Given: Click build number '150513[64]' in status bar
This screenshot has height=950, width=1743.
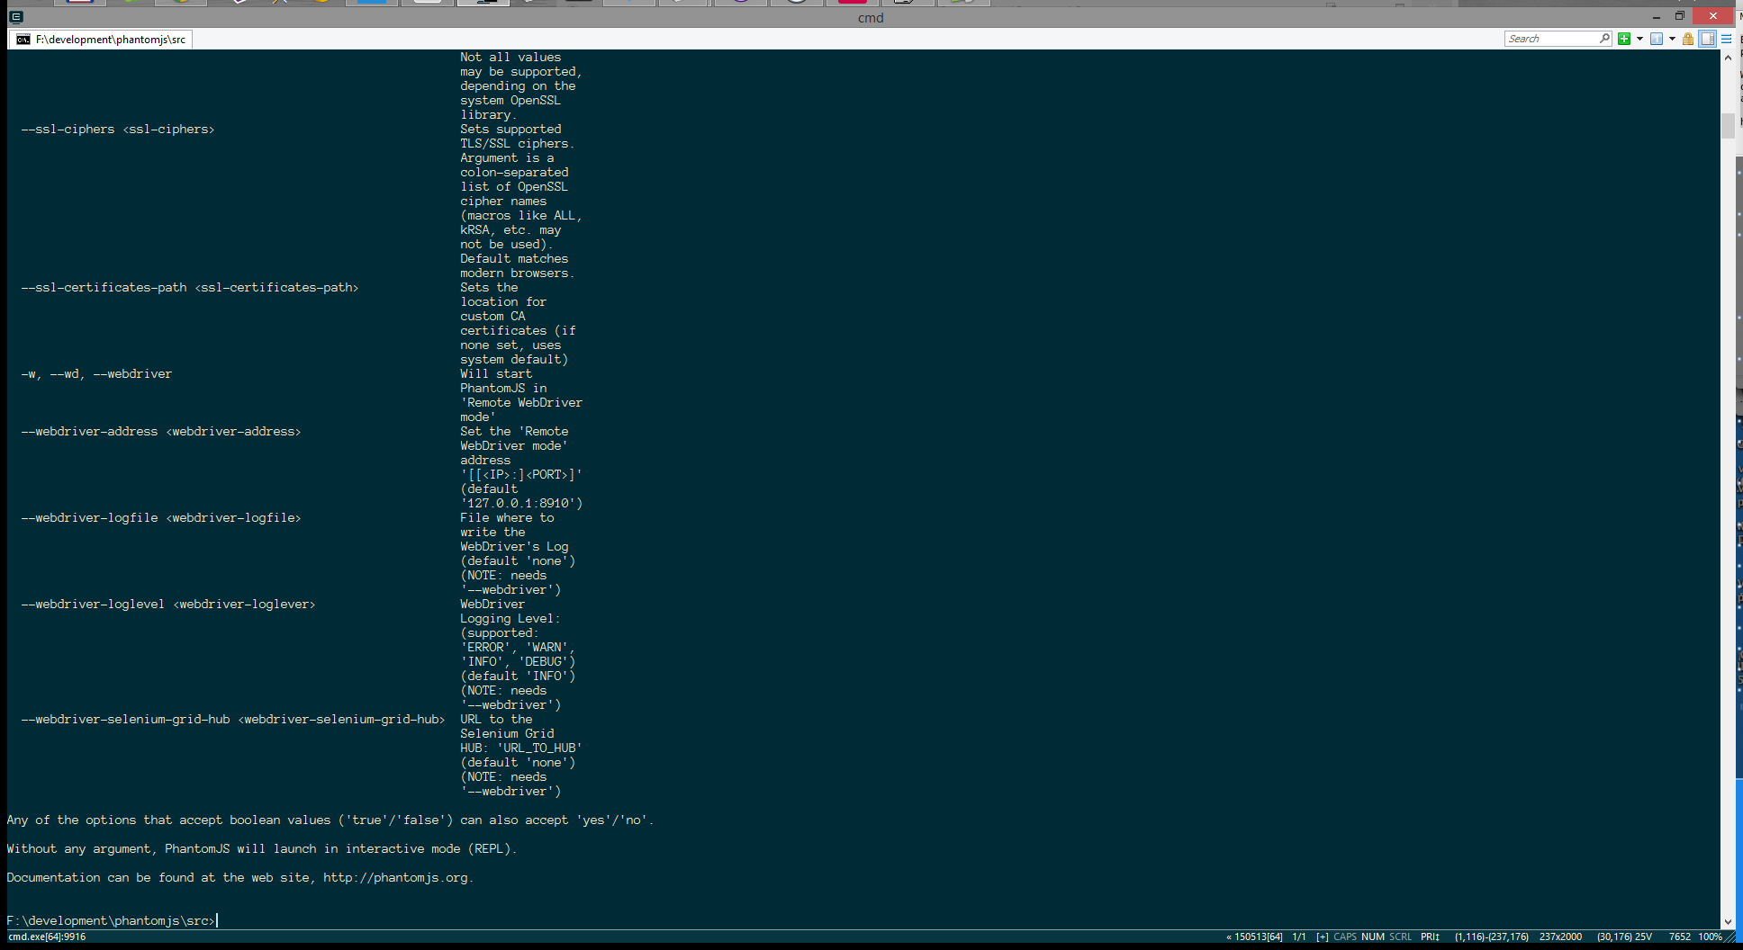Looking at the screenshot, I should (x=1258, y=937).
